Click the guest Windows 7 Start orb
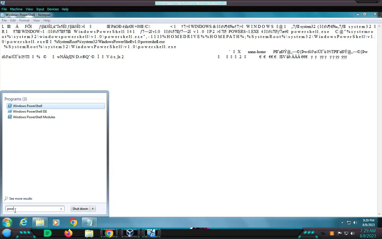The height and width of the screenshot is (239, 382). click(x=7, y=222)
